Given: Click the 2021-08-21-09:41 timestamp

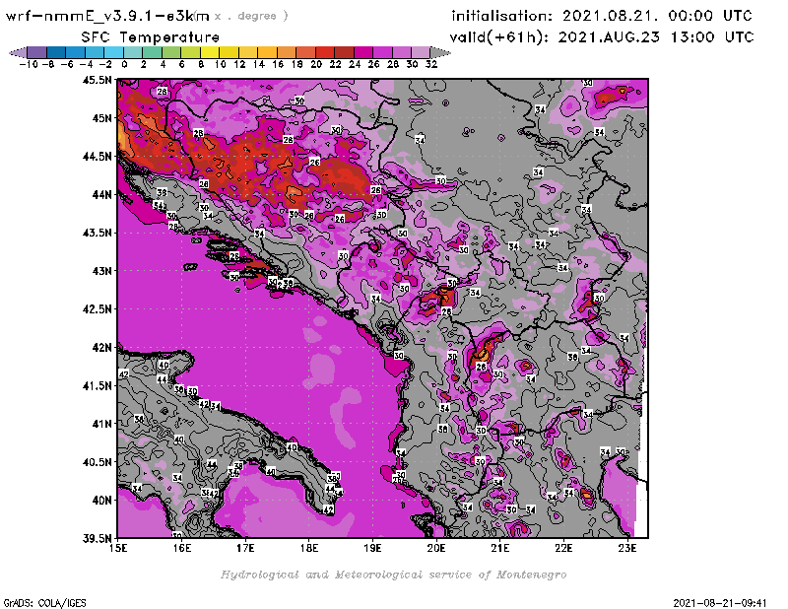Looking at the screenshot, I should (x=723, y=600).
